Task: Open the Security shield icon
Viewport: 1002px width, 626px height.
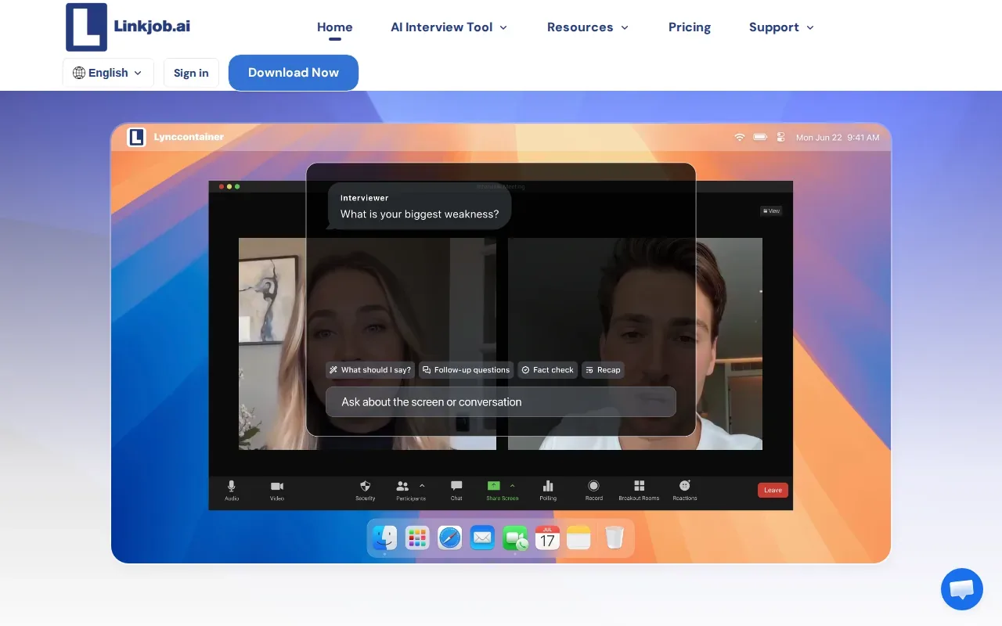Action: [x=366, y=486]
